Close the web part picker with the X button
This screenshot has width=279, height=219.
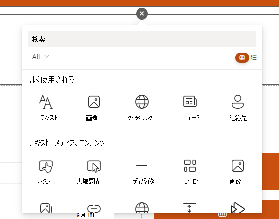pos(142,14)
